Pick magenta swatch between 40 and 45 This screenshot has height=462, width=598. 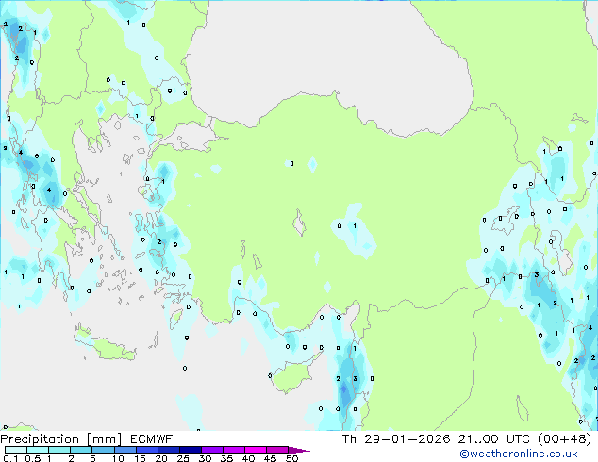coord(256,450)
